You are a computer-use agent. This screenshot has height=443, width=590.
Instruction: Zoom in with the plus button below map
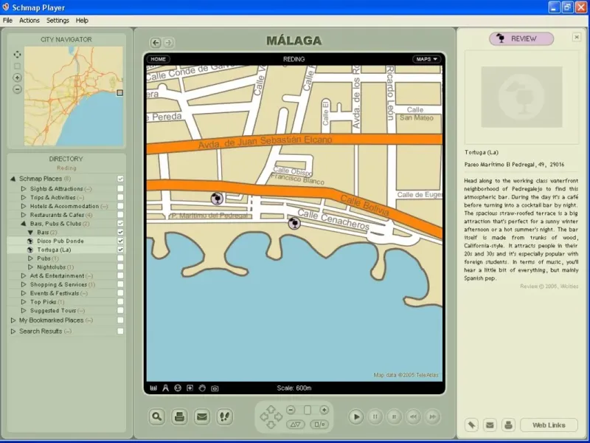coord(324,410)
